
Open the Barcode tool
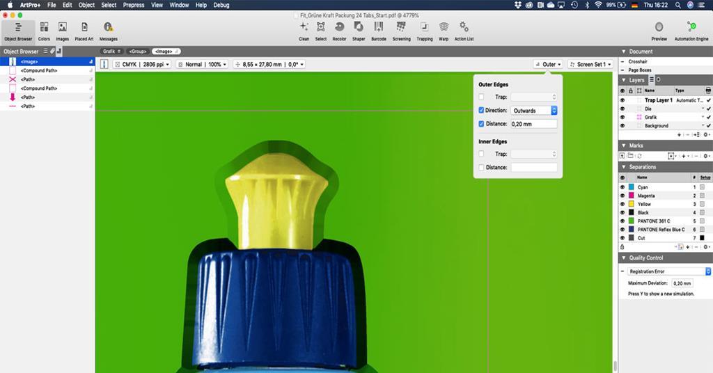coord(378,31)
